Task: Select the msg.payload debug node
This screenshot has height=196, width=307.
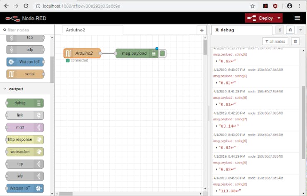Action: (x=137, y=53)
